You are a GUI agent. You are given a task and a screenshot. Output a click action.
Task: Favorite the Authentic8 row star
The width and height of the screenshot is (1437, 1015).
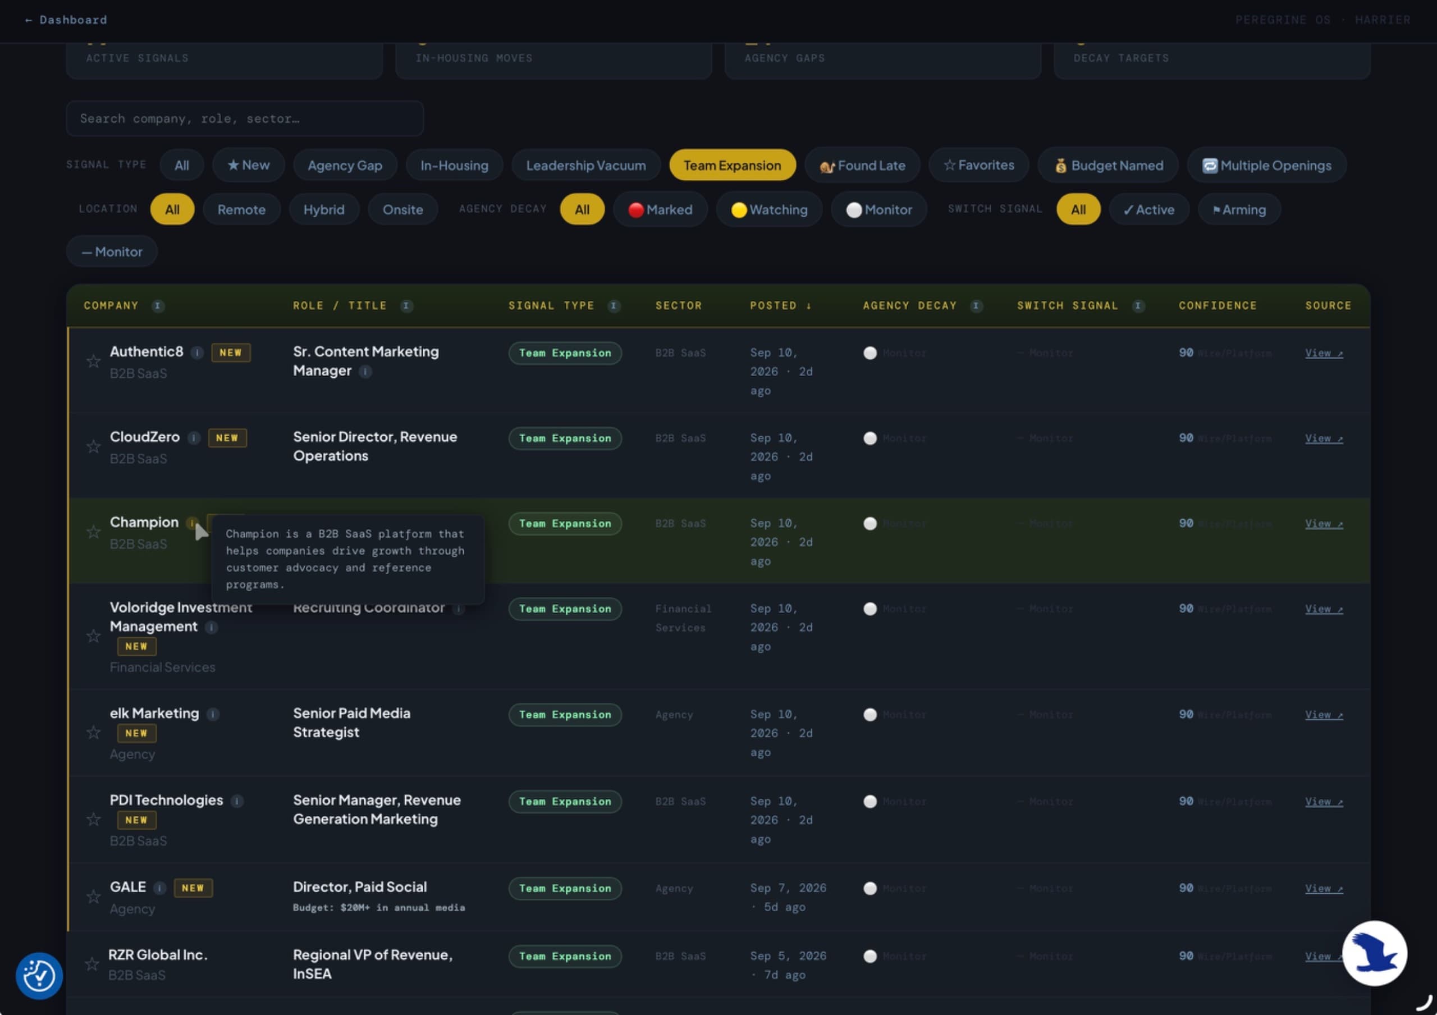pyautogui.click(x=93, y=361)
